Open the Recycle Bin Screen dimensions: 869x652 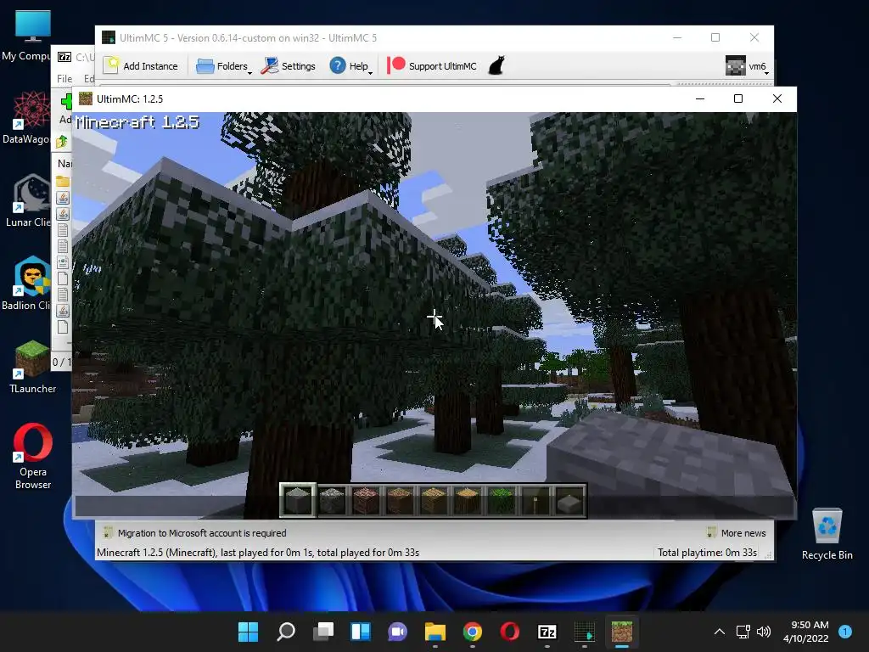827,533
